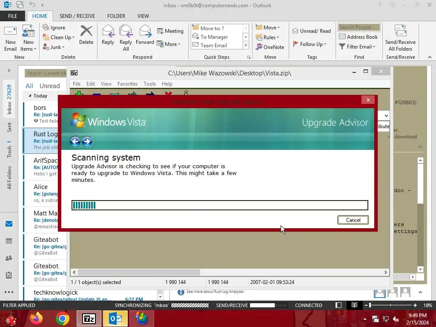
Task: Switch to the VIEW tab
Action: click(143, 16)
